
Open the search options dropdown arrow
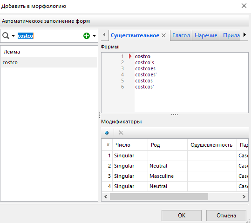[14, 36]
